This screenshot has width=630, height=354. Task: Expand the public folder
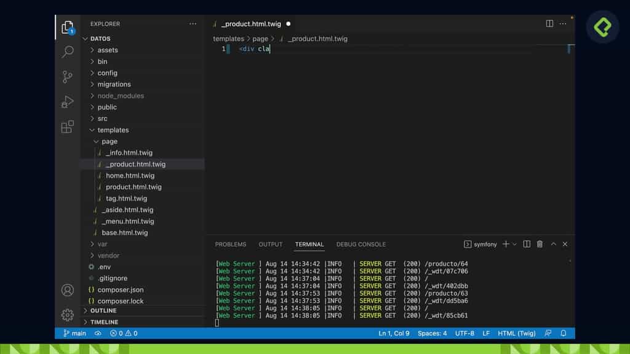click(107, 107)
